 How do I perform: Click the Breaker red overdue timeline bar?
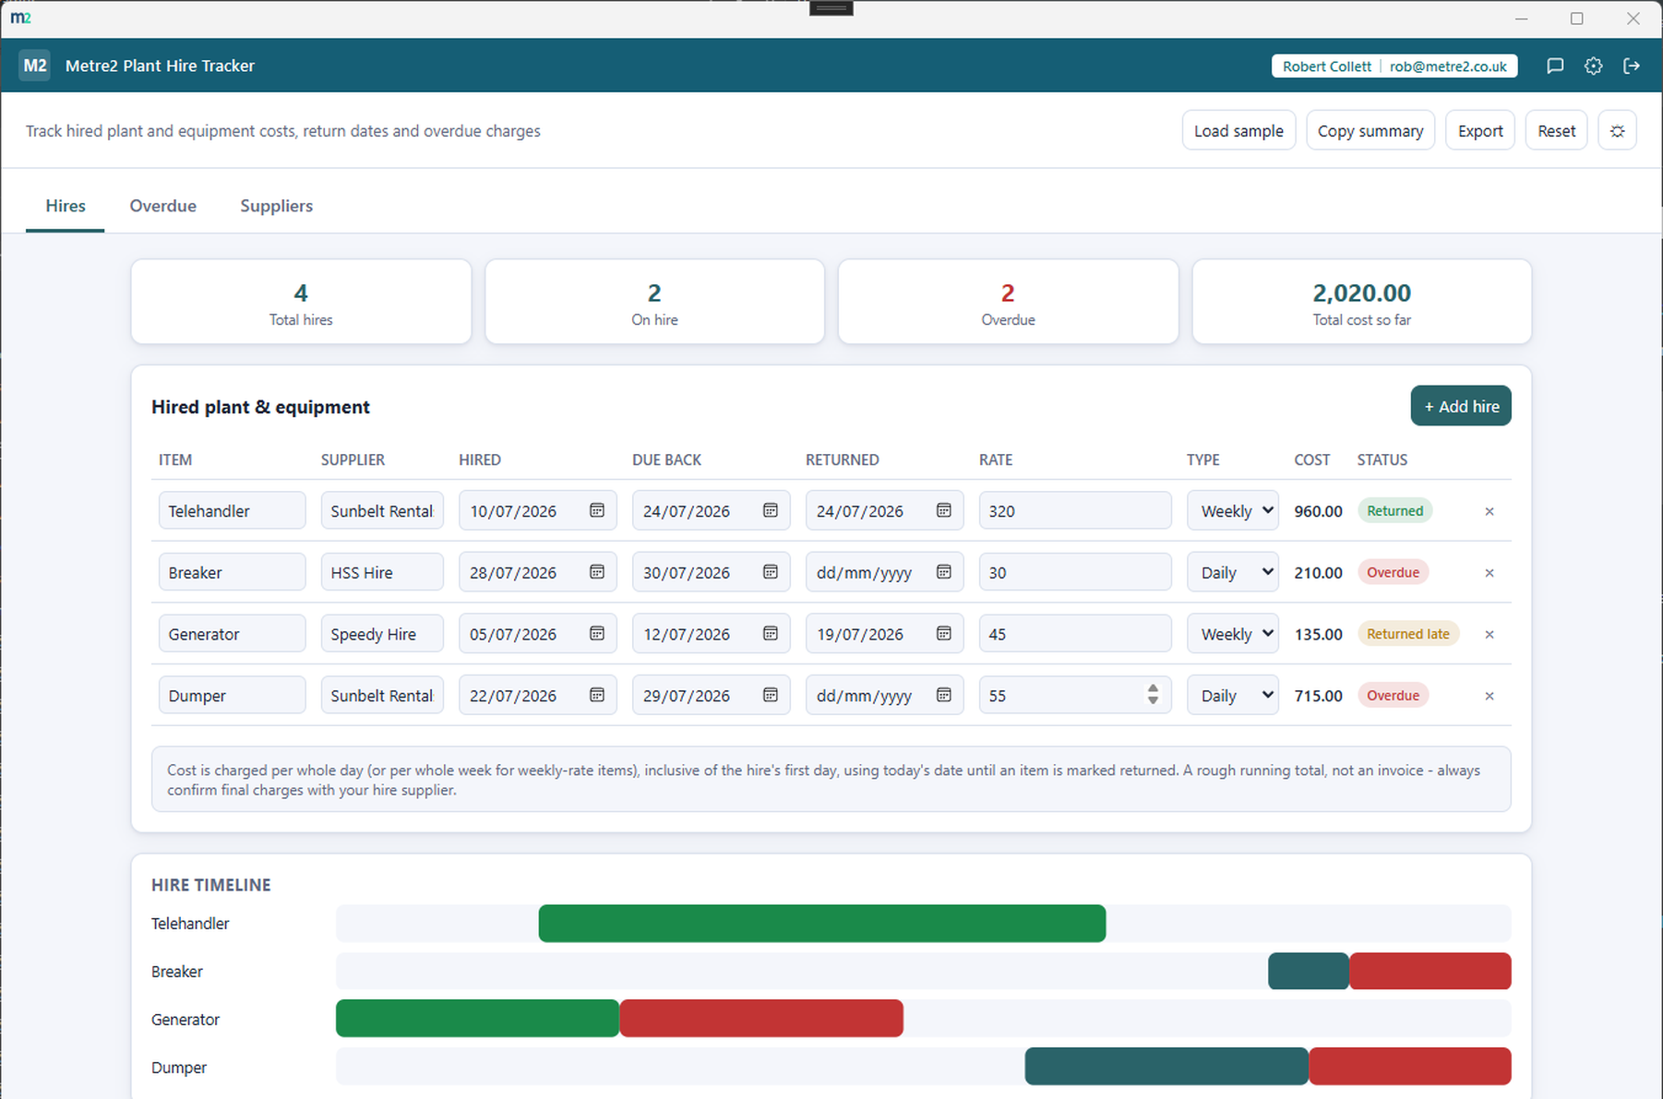pyautogui.click(x=1430, y=972)
